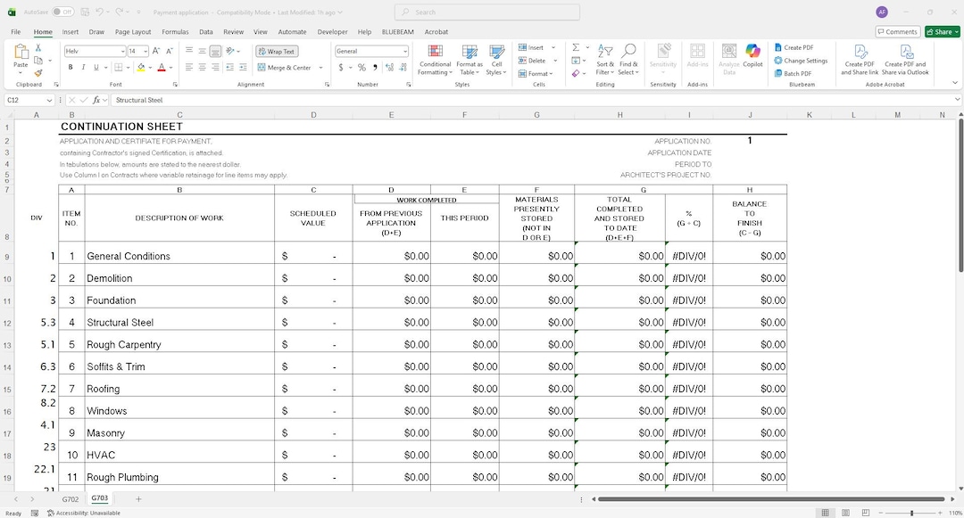
Task: Apply the Borders grid icon
Action: [119, 68]
